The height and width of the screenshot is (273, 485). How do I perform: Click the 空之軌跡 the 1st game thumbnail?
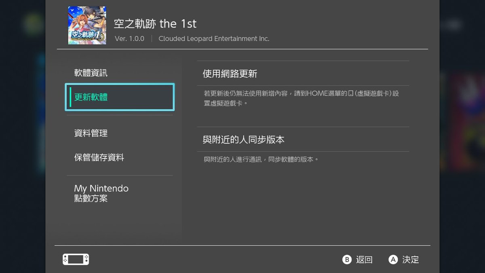click(87, 25)
